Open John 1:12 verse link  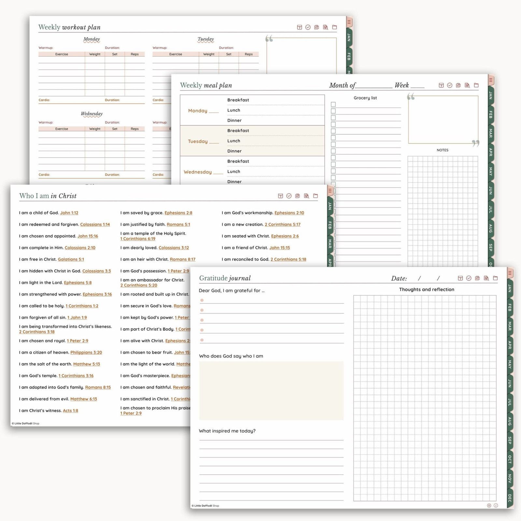tap(69, 213)
